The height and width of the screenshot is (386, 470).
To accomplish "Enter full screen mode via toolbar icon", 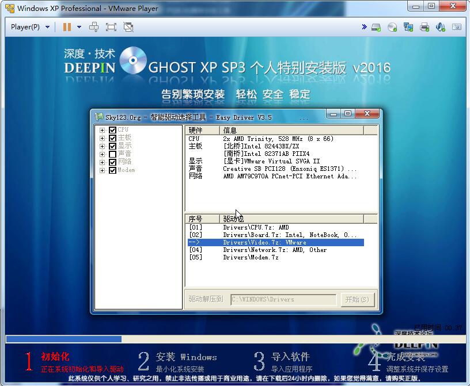I will (111, 27).
